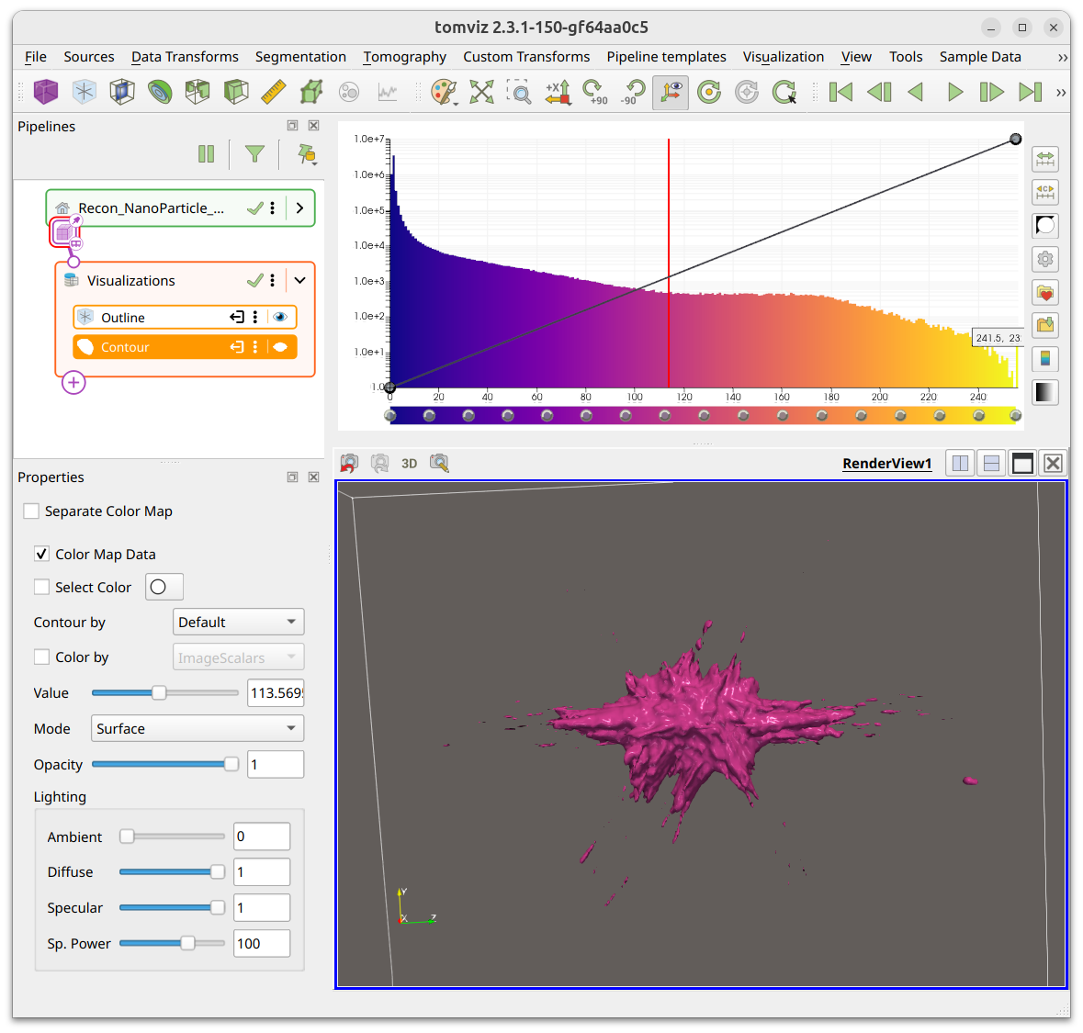Set view direction to +X
The image size is (1083, 1033).
[x=558, y=91]
